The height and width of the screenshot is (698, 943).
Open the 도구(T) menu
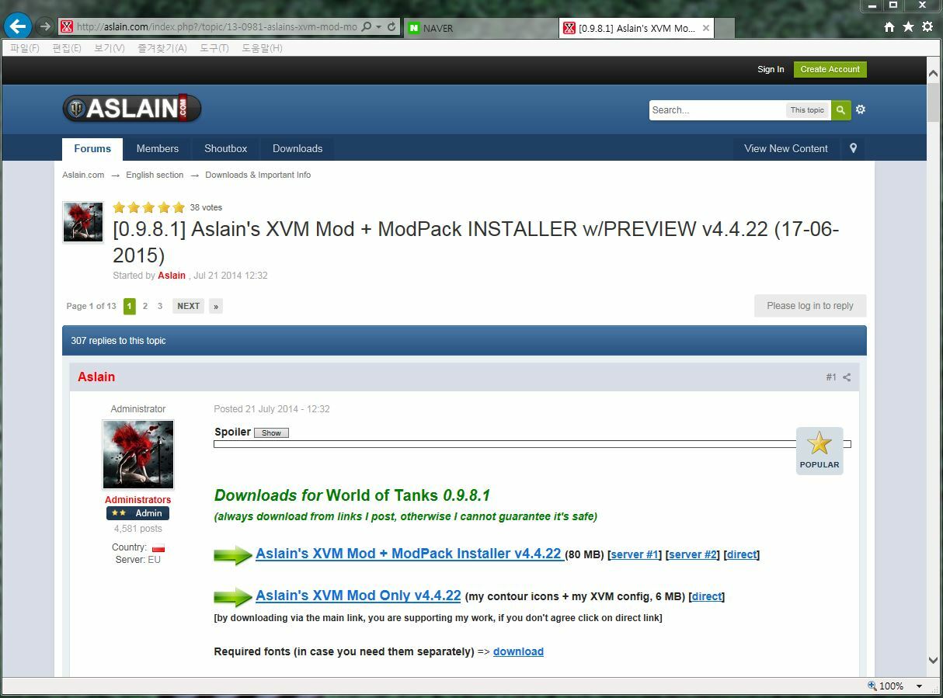(x=214, y=48)
